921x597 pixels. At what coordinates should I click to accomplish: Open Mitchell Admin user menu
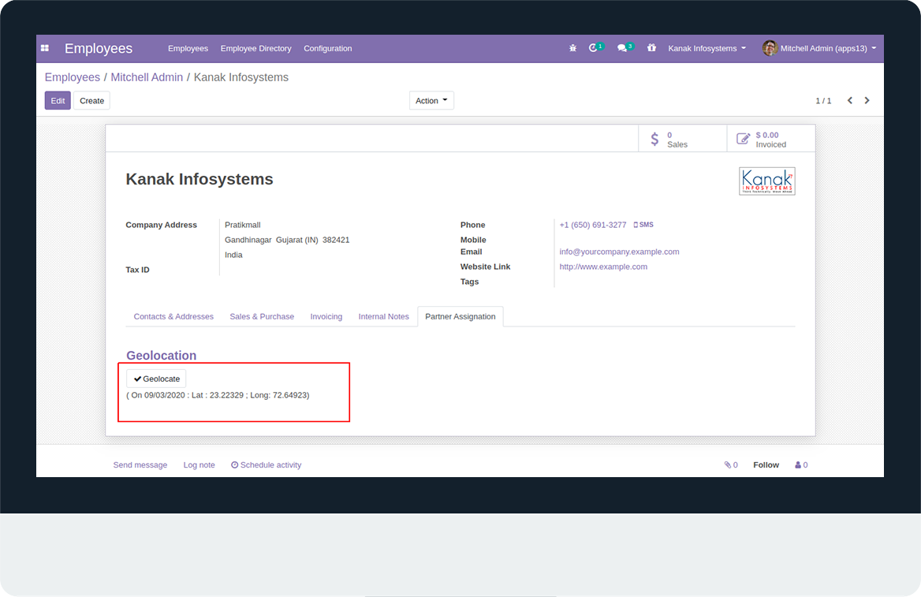coord(819,48)
